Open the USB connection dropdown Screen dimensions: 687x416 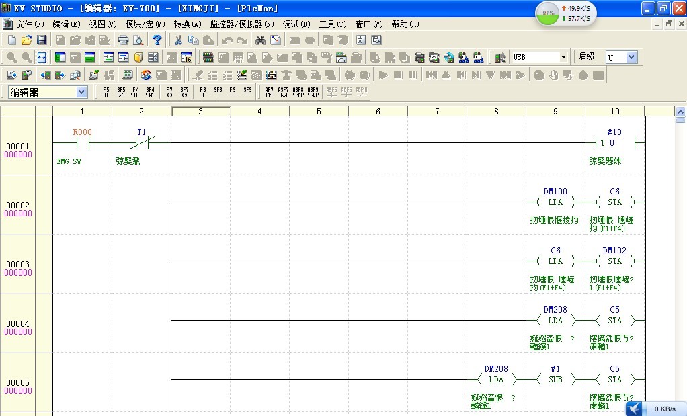(563, 58)
